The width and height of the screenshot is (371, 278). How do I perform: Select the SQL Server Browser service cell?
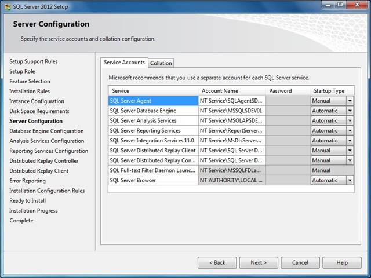(153, 180)
